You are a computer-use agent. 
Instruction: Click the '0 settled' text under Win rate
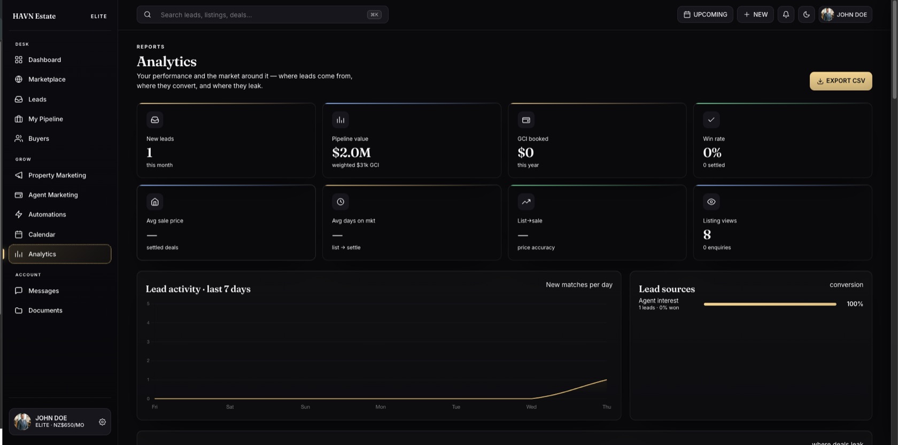(x=714, y=165)
